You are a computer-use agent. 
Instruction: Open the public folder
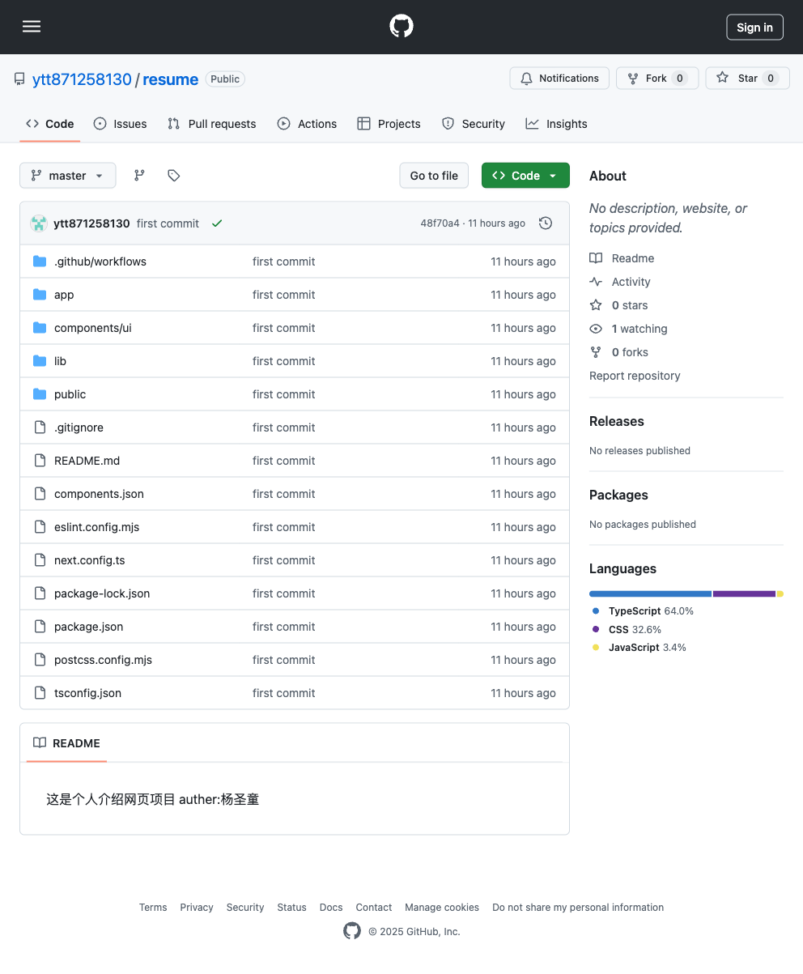click(70, 394)
